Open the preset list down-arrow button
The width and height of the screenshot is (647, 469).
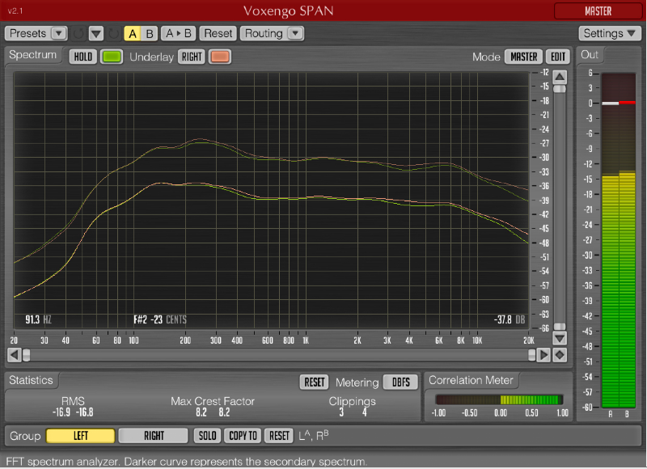point(96,34)
